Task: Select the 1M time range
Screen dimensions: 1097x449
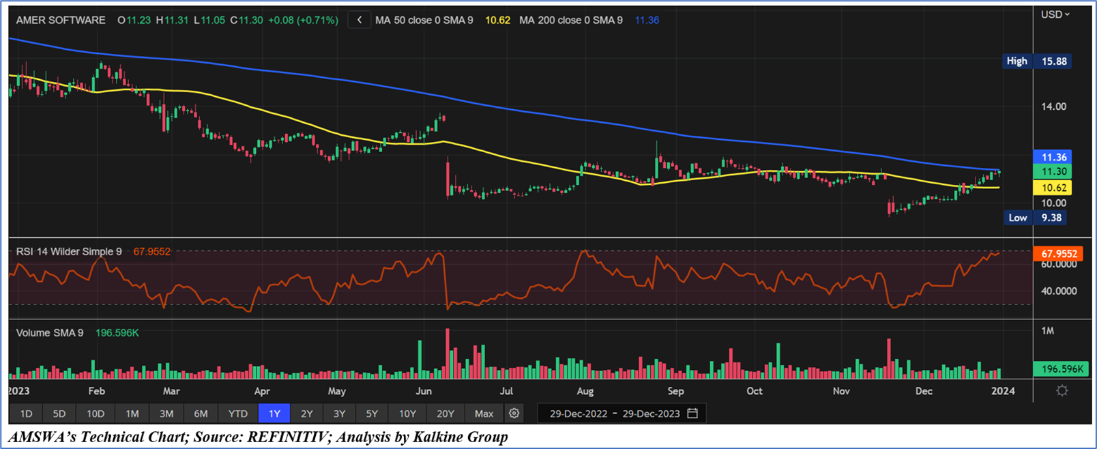Action: (132, 414)
